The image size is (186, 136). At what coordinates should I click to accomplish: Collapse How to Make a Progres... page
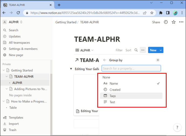[4, 101]
